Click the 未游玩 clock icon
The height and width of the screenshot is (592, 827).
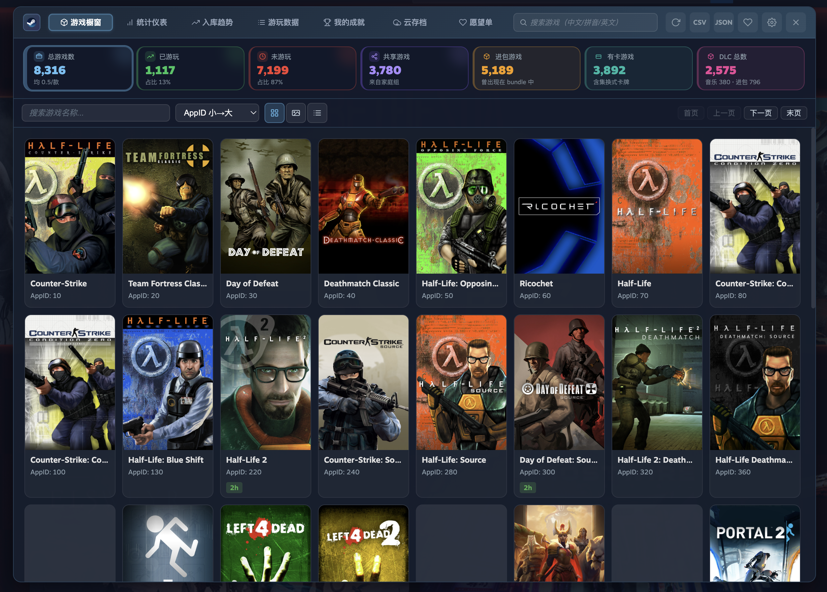click(x=263, y=56)
